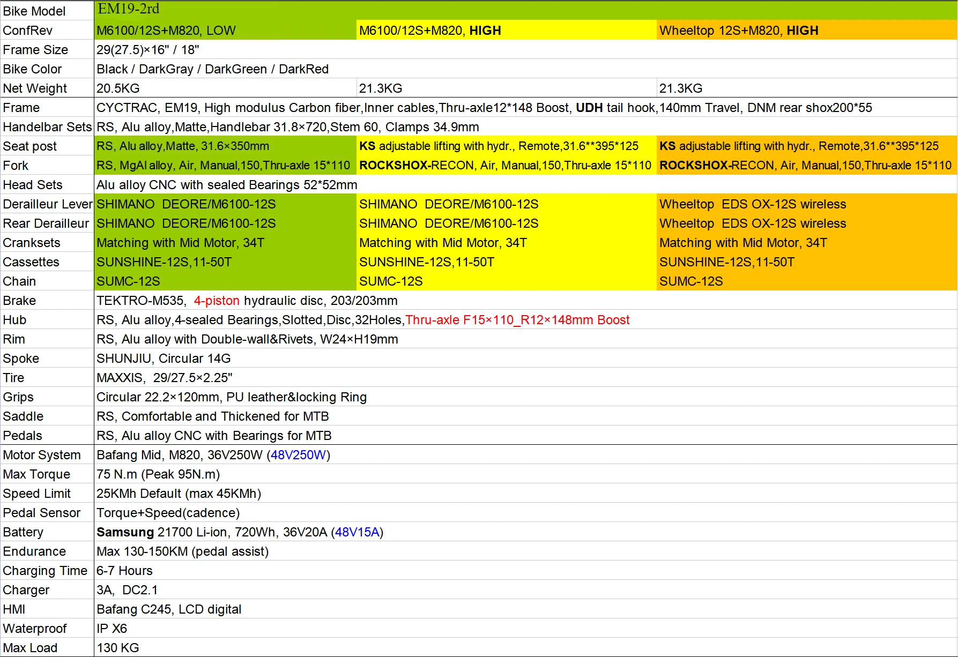Click the red '4-piston' text in the Brake row
Image resolution: width=958 pixels, height=657 pixels.
pos(217,301)
